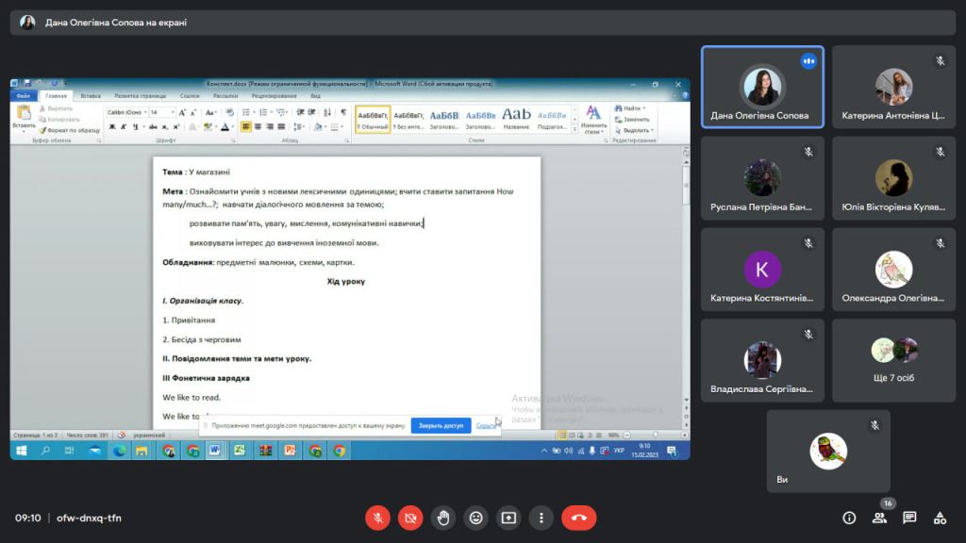Open the three-dot more options menu
This screenshot has width=966, height=543.
pyautogui.click(x=541, y=518)
